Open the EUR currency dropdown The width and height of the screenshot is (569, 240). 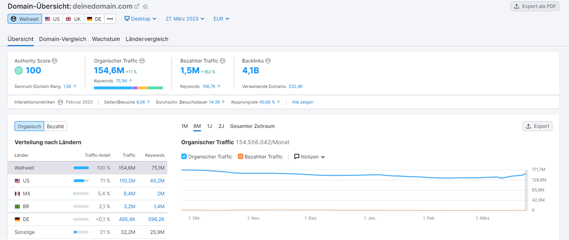[x=221, y=19]
